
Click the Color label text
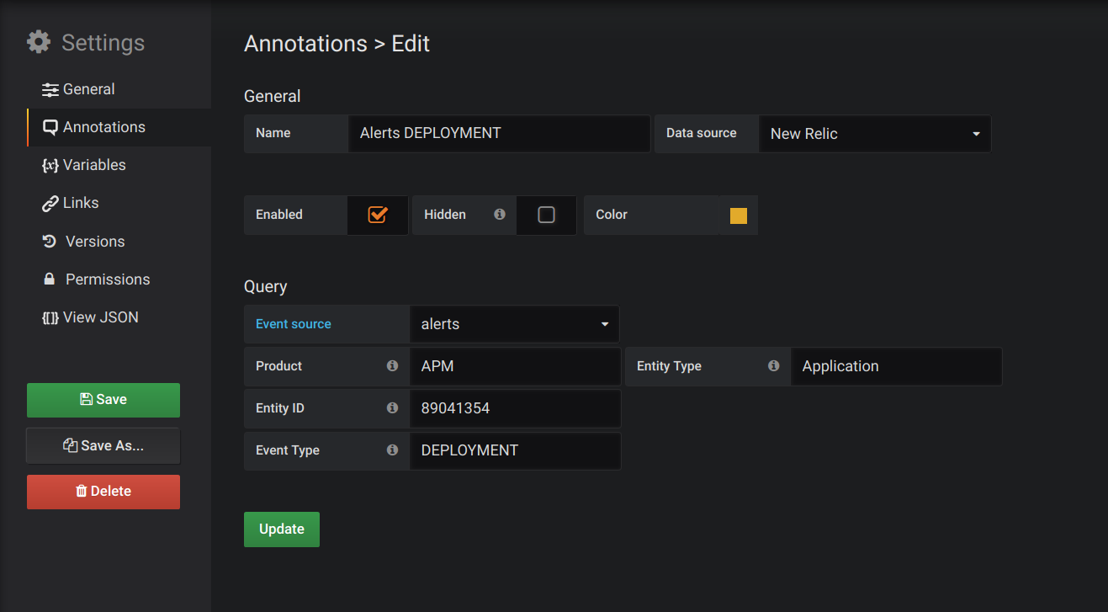pos(612,215)
